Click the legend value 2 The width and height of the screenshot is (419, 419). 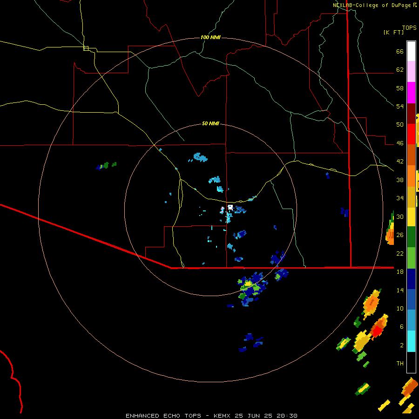402,345
